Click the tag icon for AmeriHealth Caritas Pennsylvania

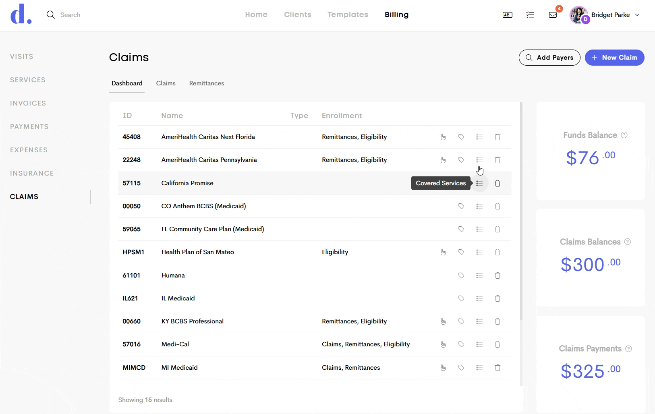click(461, 160)
